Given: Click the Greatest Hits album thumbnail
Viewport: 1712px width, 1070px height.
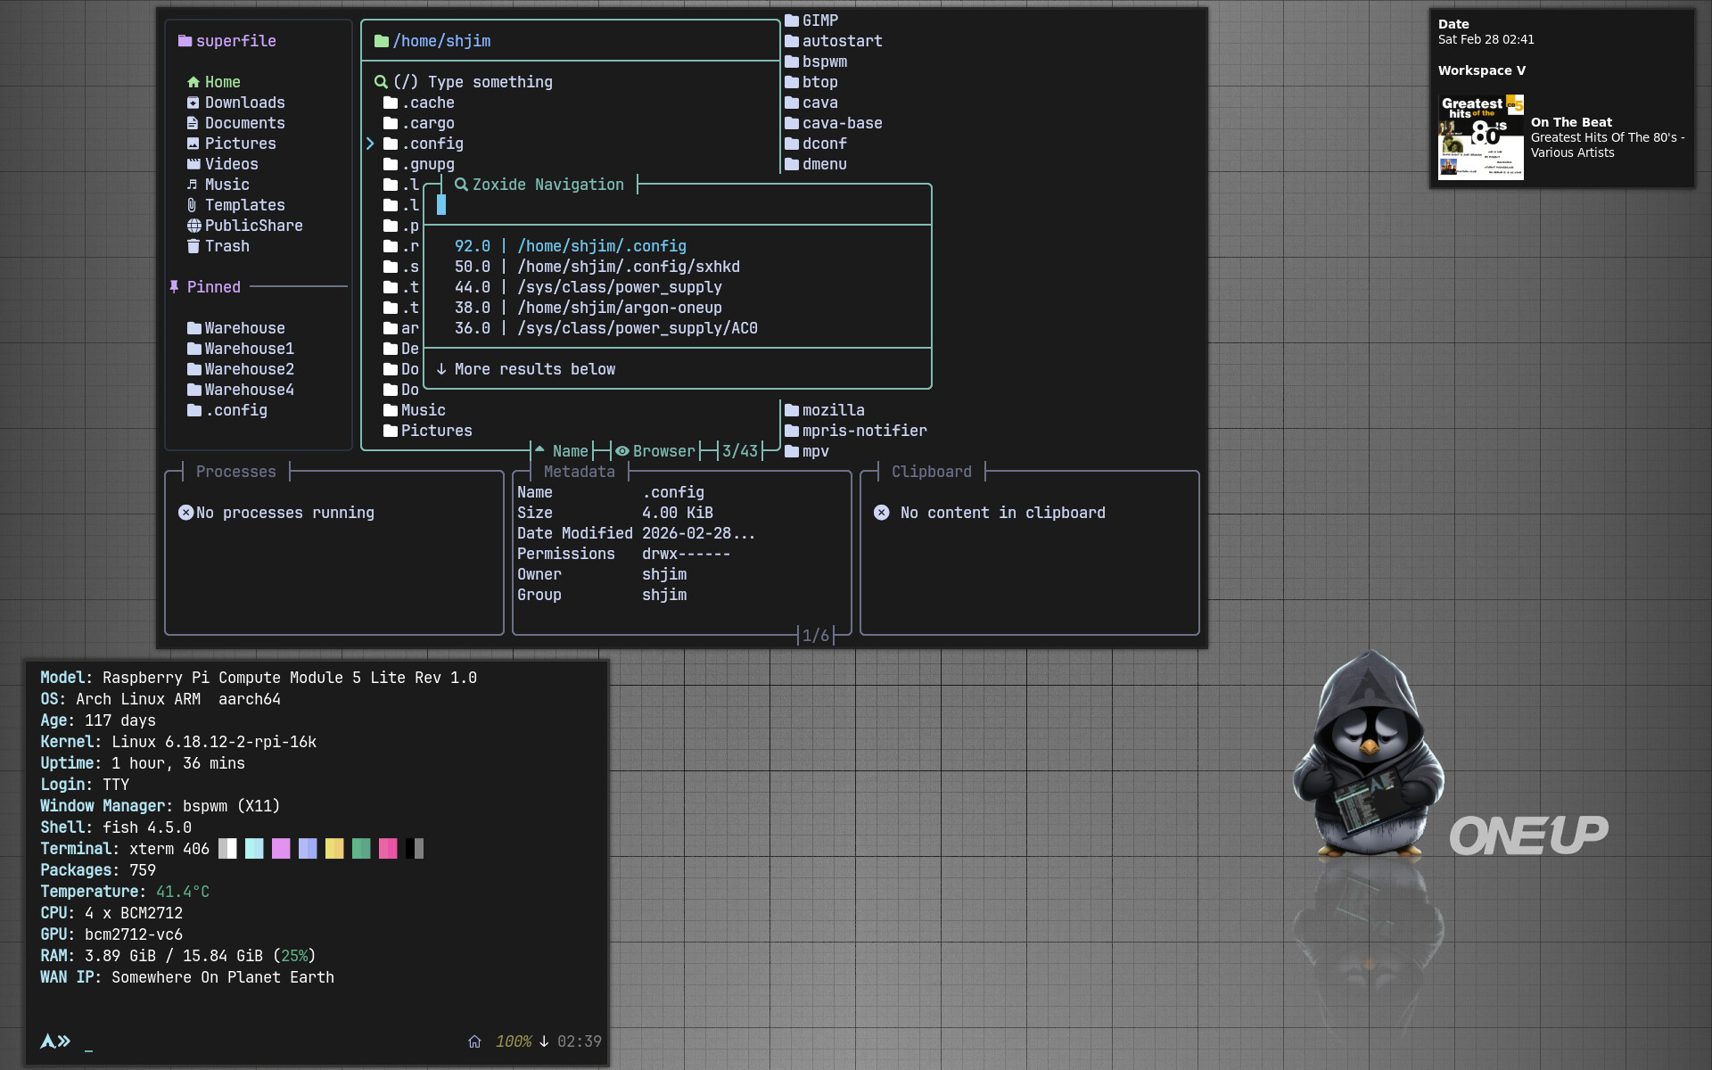Looking at the screenshot, I should tap(1480, 136).
